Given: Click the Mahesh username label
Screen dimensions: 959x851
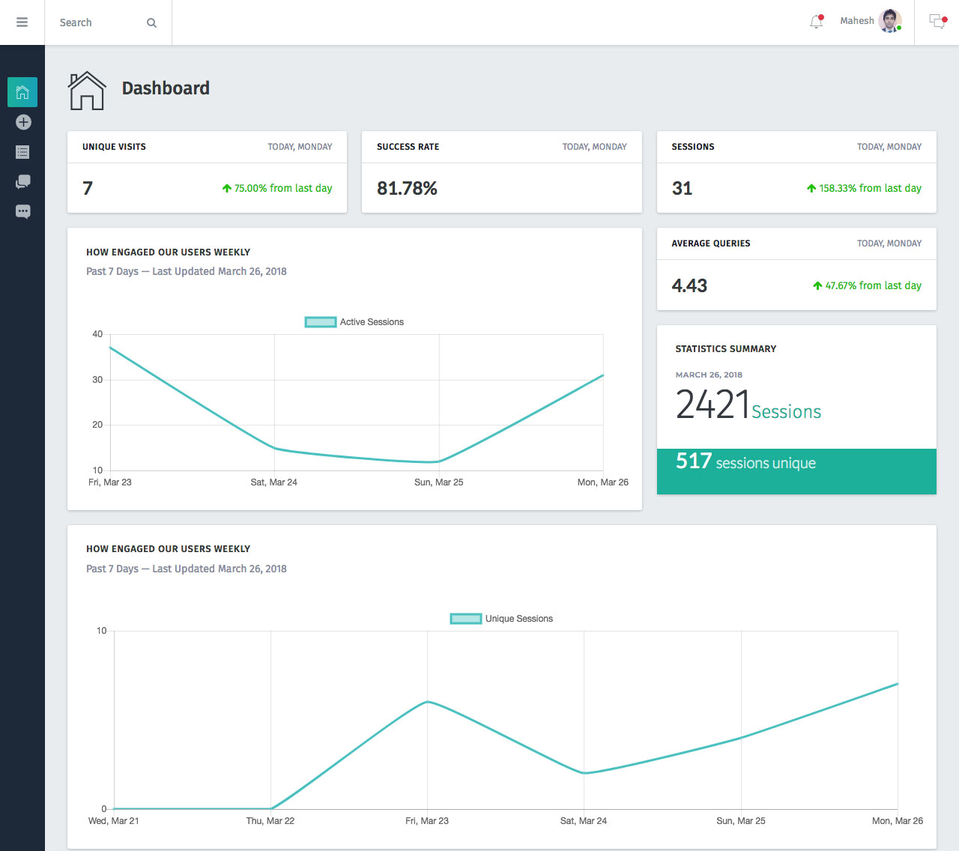Looking at the screenshot, I should (856, 21).
